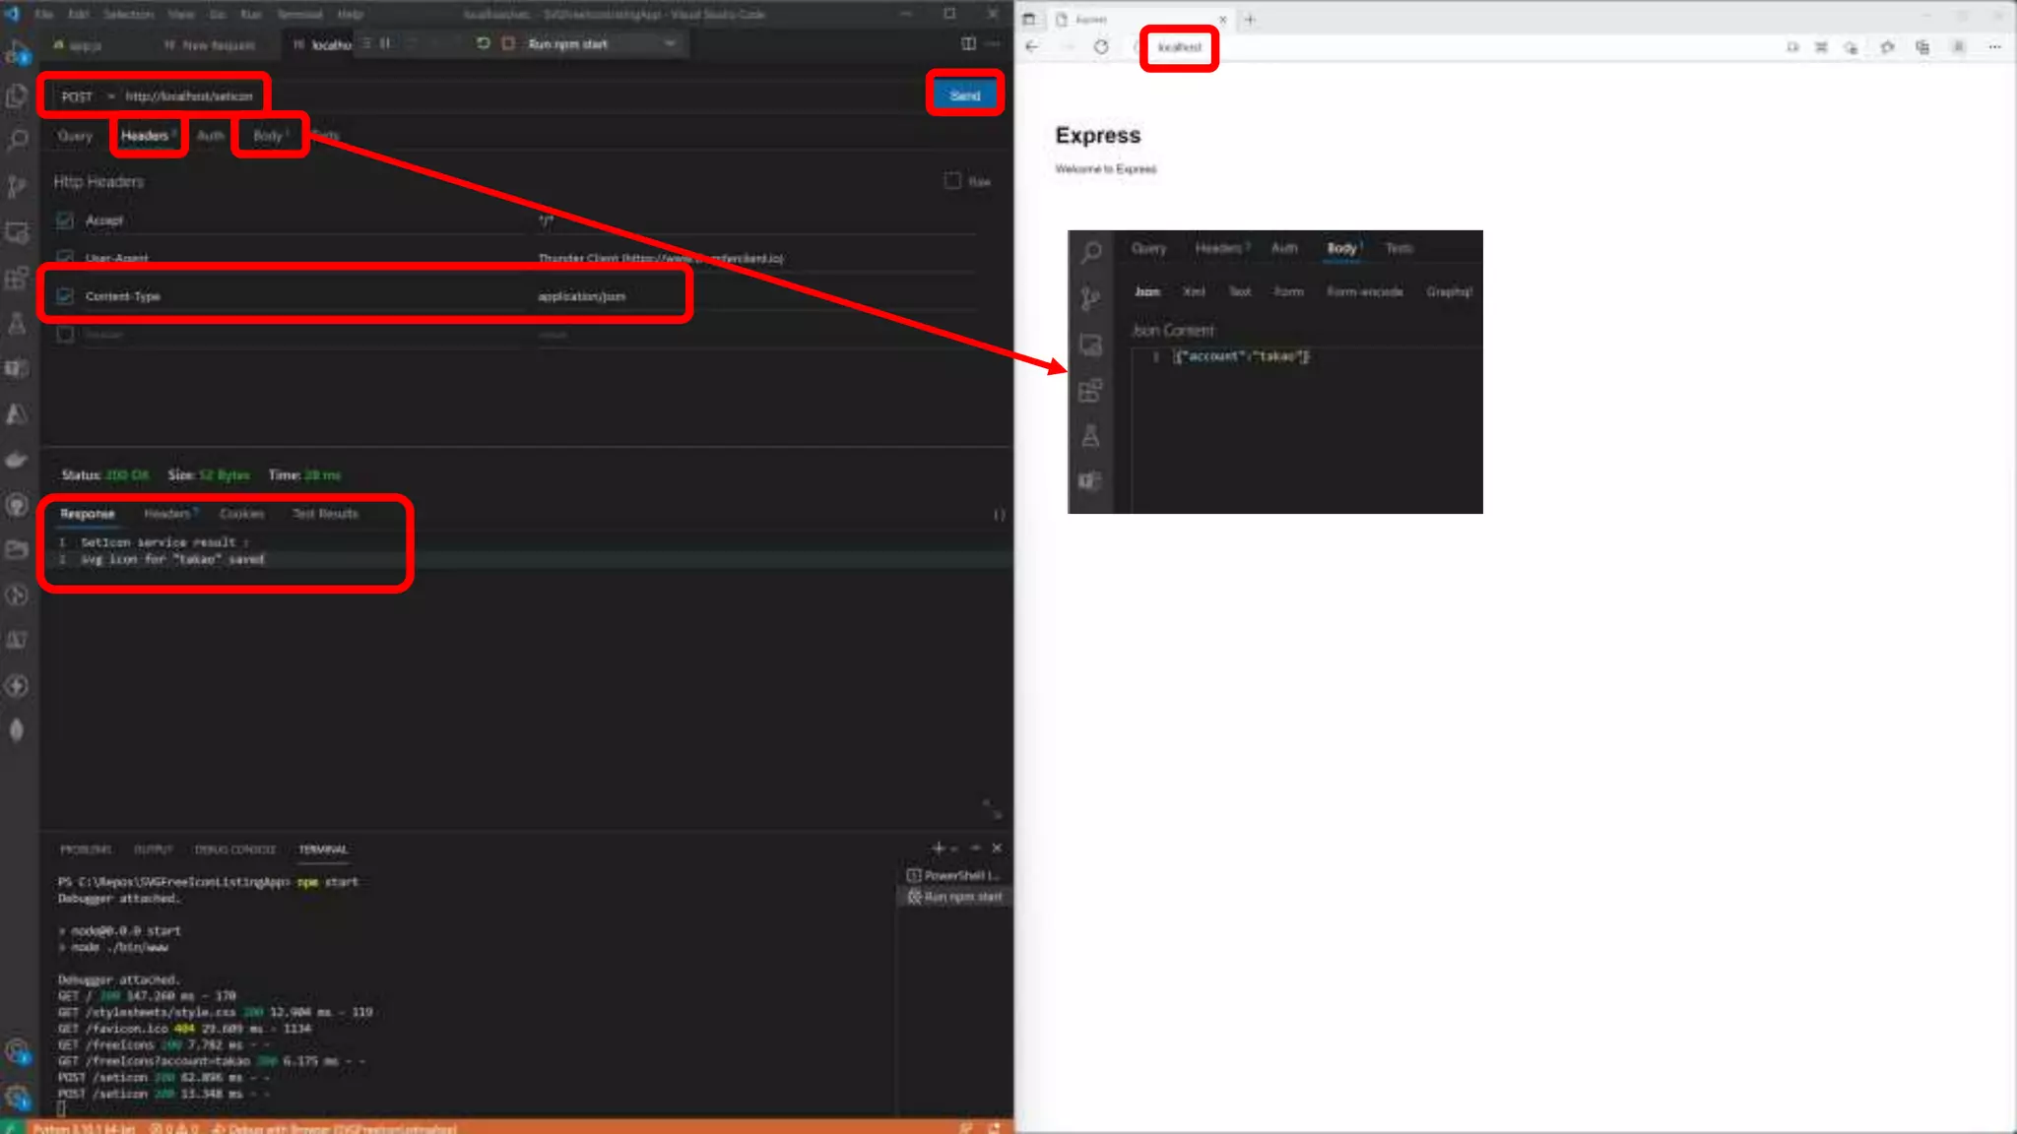Screen dimensions: 2017x1134
Task: Click the request URL input field
Action: pos(522,95)
